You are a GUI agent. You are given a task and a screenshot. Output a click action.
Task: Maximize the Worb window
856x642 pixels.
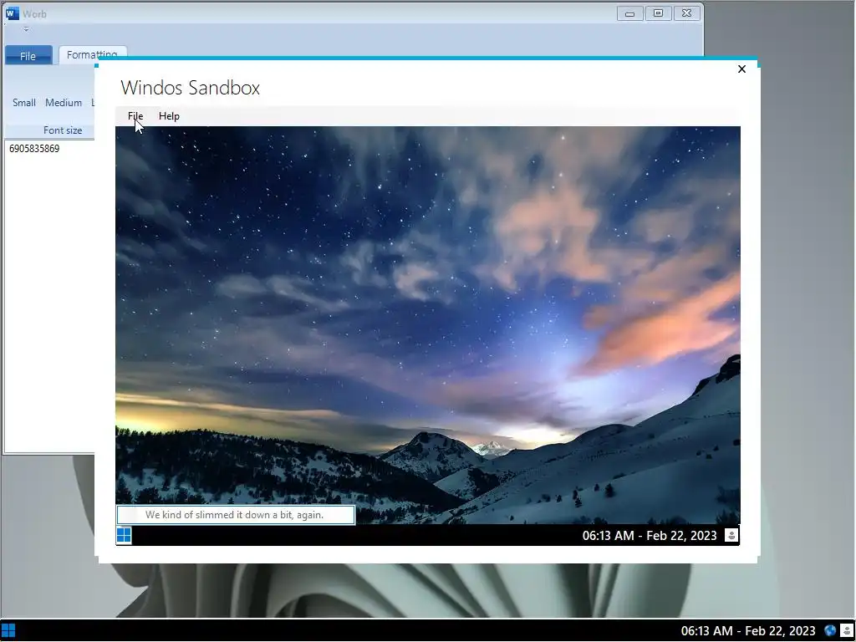coord(658,13)
